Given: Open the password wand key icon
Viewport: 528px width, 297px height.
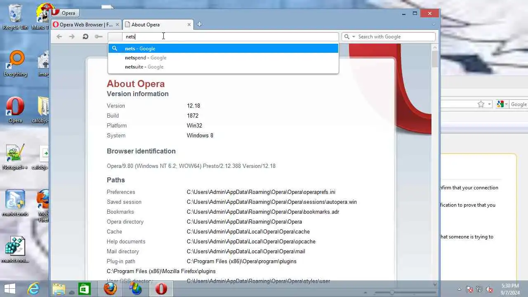Looking at the screenshot, I should [x=98, y=37].
